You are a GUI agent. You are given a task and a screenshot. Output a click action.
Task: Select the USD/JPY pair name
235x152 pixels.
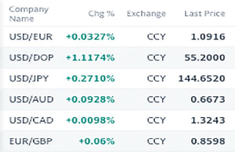[x=28, y=79]
